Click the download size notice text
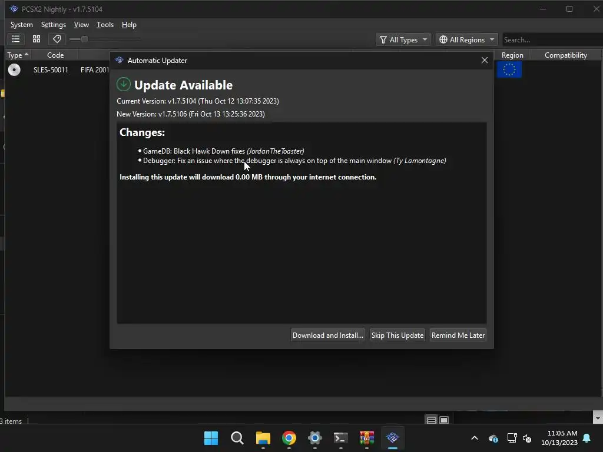The image size is (603, 452). (x=248, y=177)
